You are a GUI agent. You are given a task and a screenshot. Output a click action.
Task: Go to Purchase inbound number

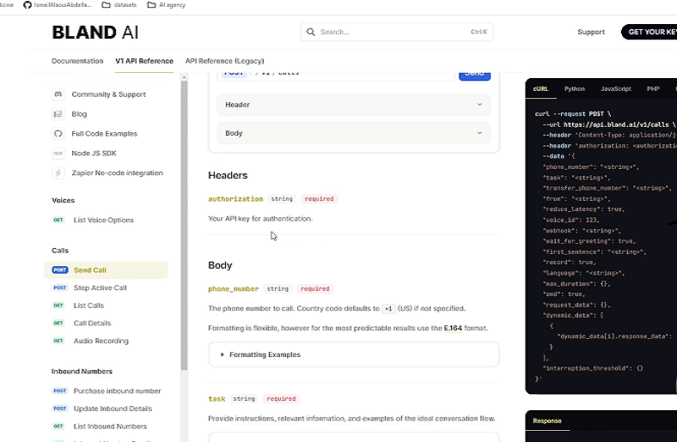point(117,391)
